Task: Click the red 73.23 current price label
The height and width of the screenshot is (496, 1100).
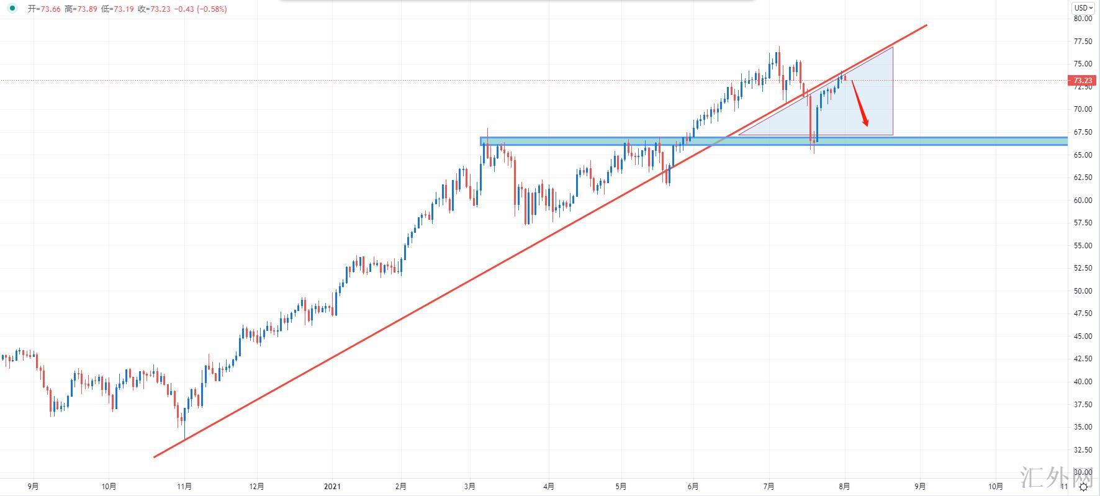Action: pos(1082,81)
